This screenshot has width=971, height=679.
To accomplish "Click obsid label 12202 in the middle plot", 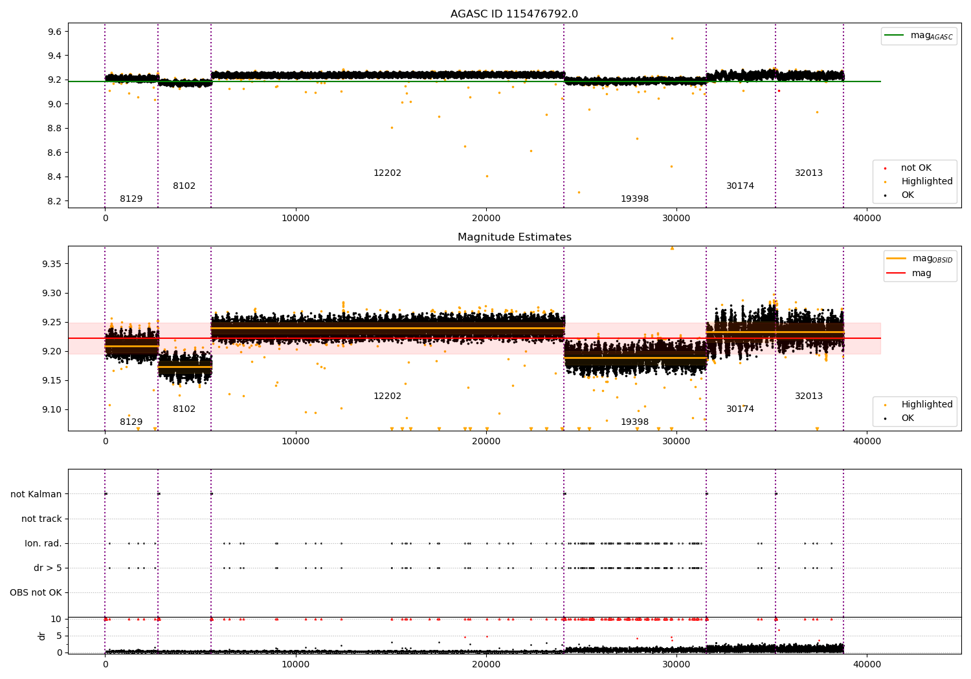I will coord(387,396).
